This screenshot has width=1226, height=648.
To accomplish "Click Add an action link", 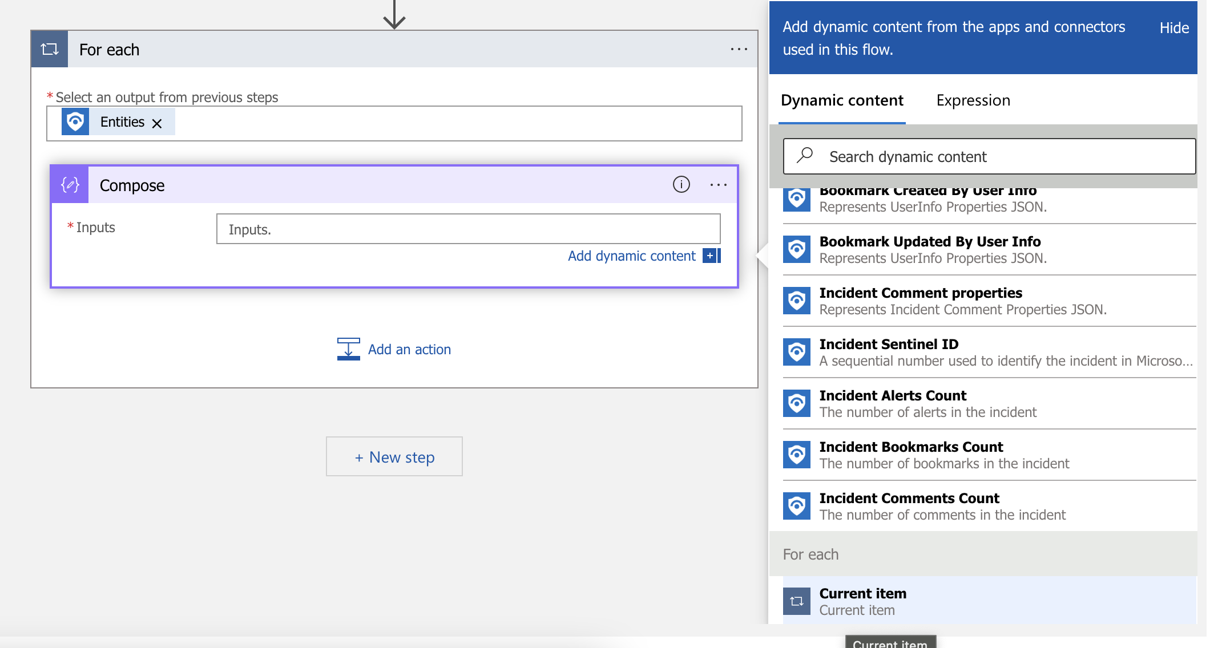I will pyautogui.click(x=409, y=349).
